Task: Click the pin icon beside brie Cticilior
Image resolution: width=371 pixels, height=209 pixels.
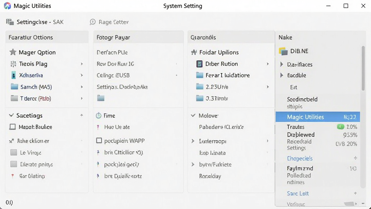Action: click(98, 152)
